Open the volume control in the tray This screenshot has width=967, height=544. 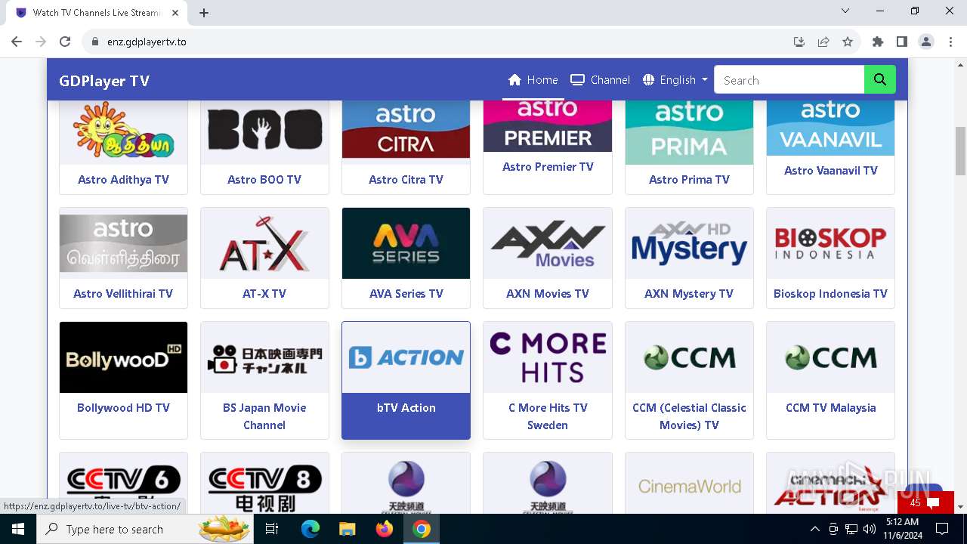(x=870, y=529)
